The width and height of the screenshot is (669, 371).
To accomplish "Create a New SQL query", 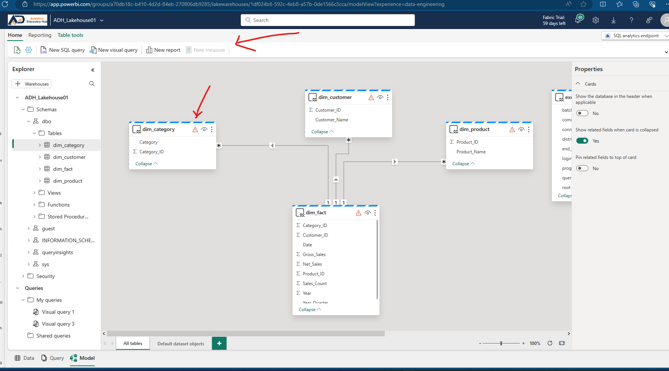I will (x=63, y=49).
